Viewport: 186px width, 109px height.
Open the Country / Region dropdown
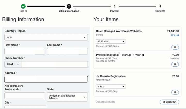point(46,37)
